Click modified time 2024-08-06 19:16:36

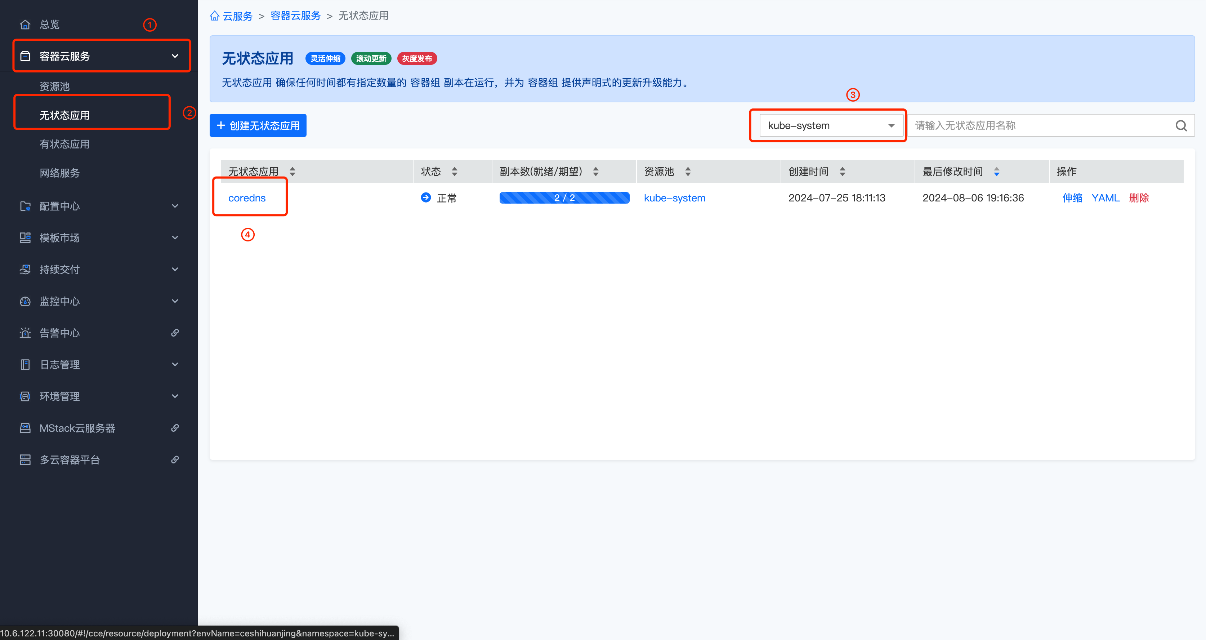[973, 198]
